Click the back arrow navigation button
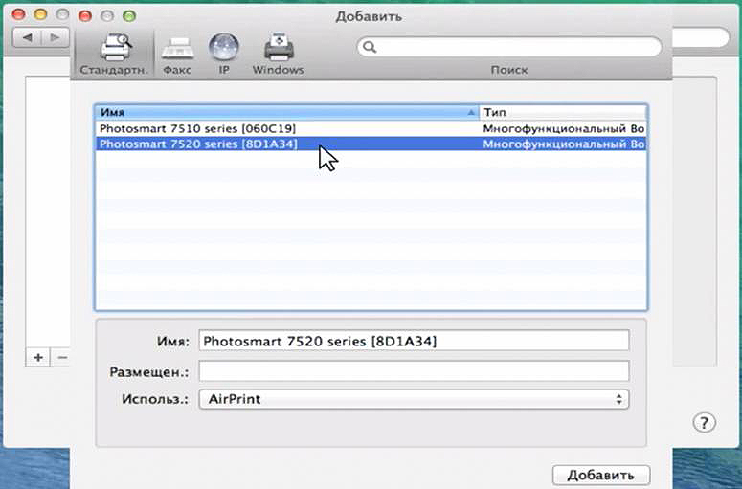The height and width of the screenshot is (489, 742). (28, 38)
